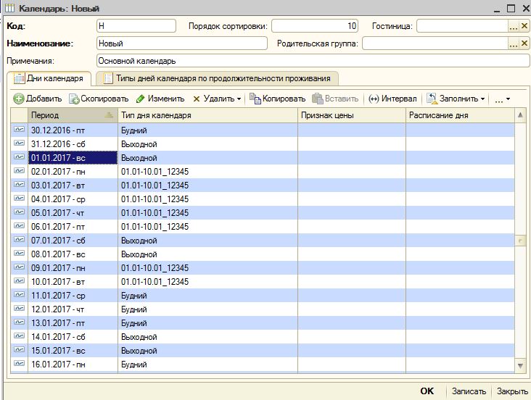Screen dimensions: 531x400
Task: Click the row icon for 01.01.2017
Action: (x=20, y=157)
